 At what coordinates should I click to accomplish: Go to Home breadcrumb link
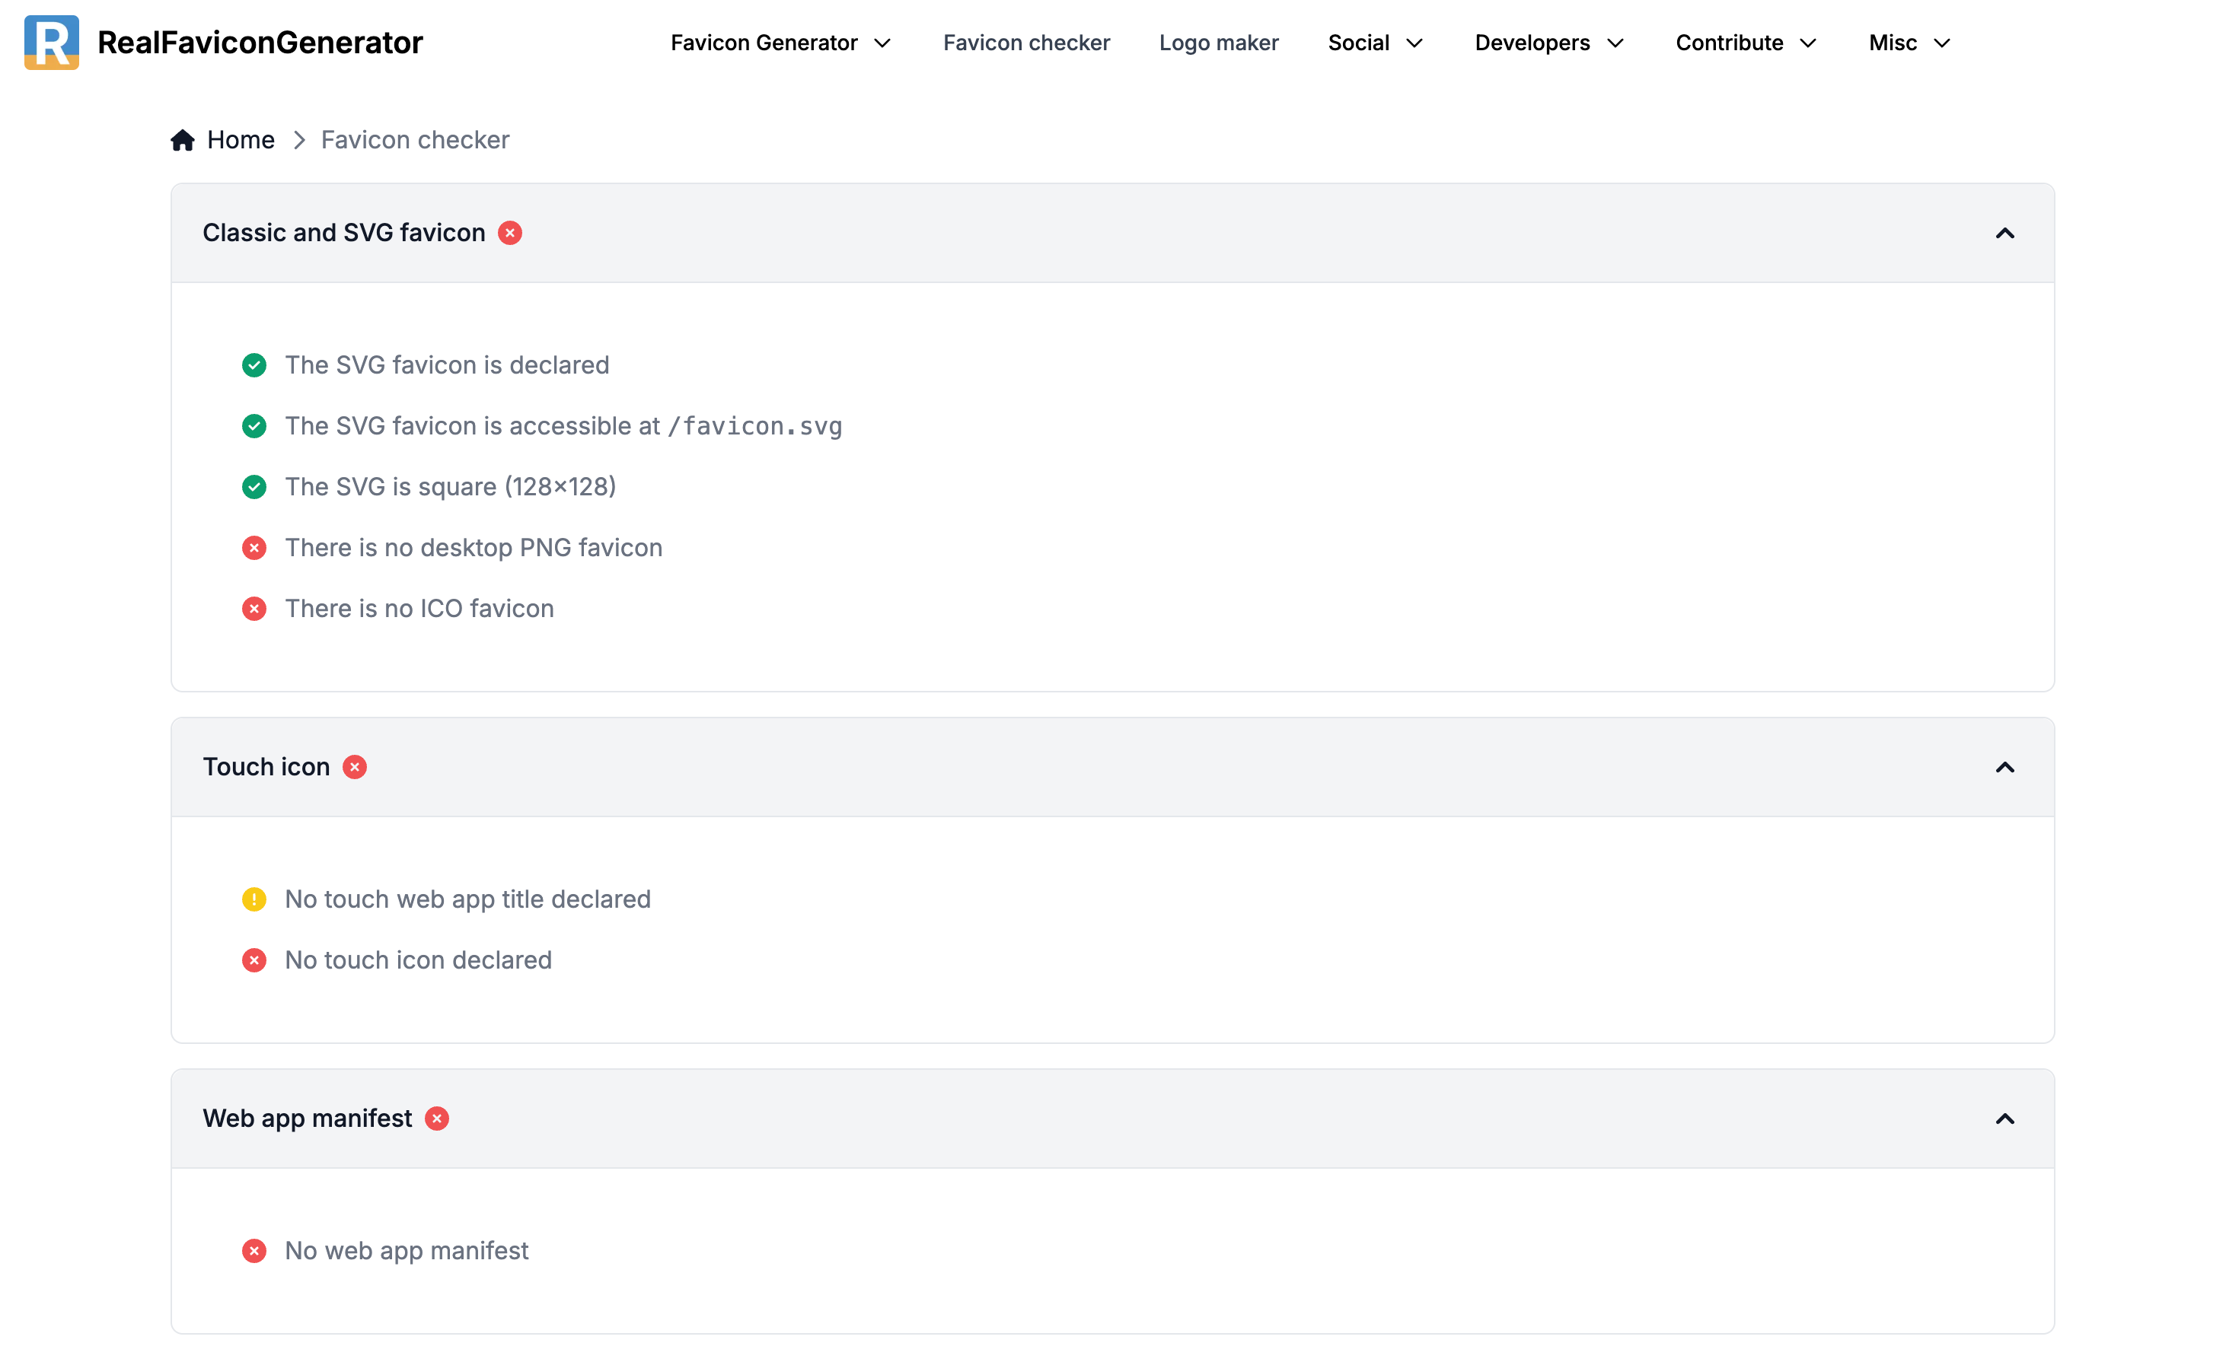[241, 140]
